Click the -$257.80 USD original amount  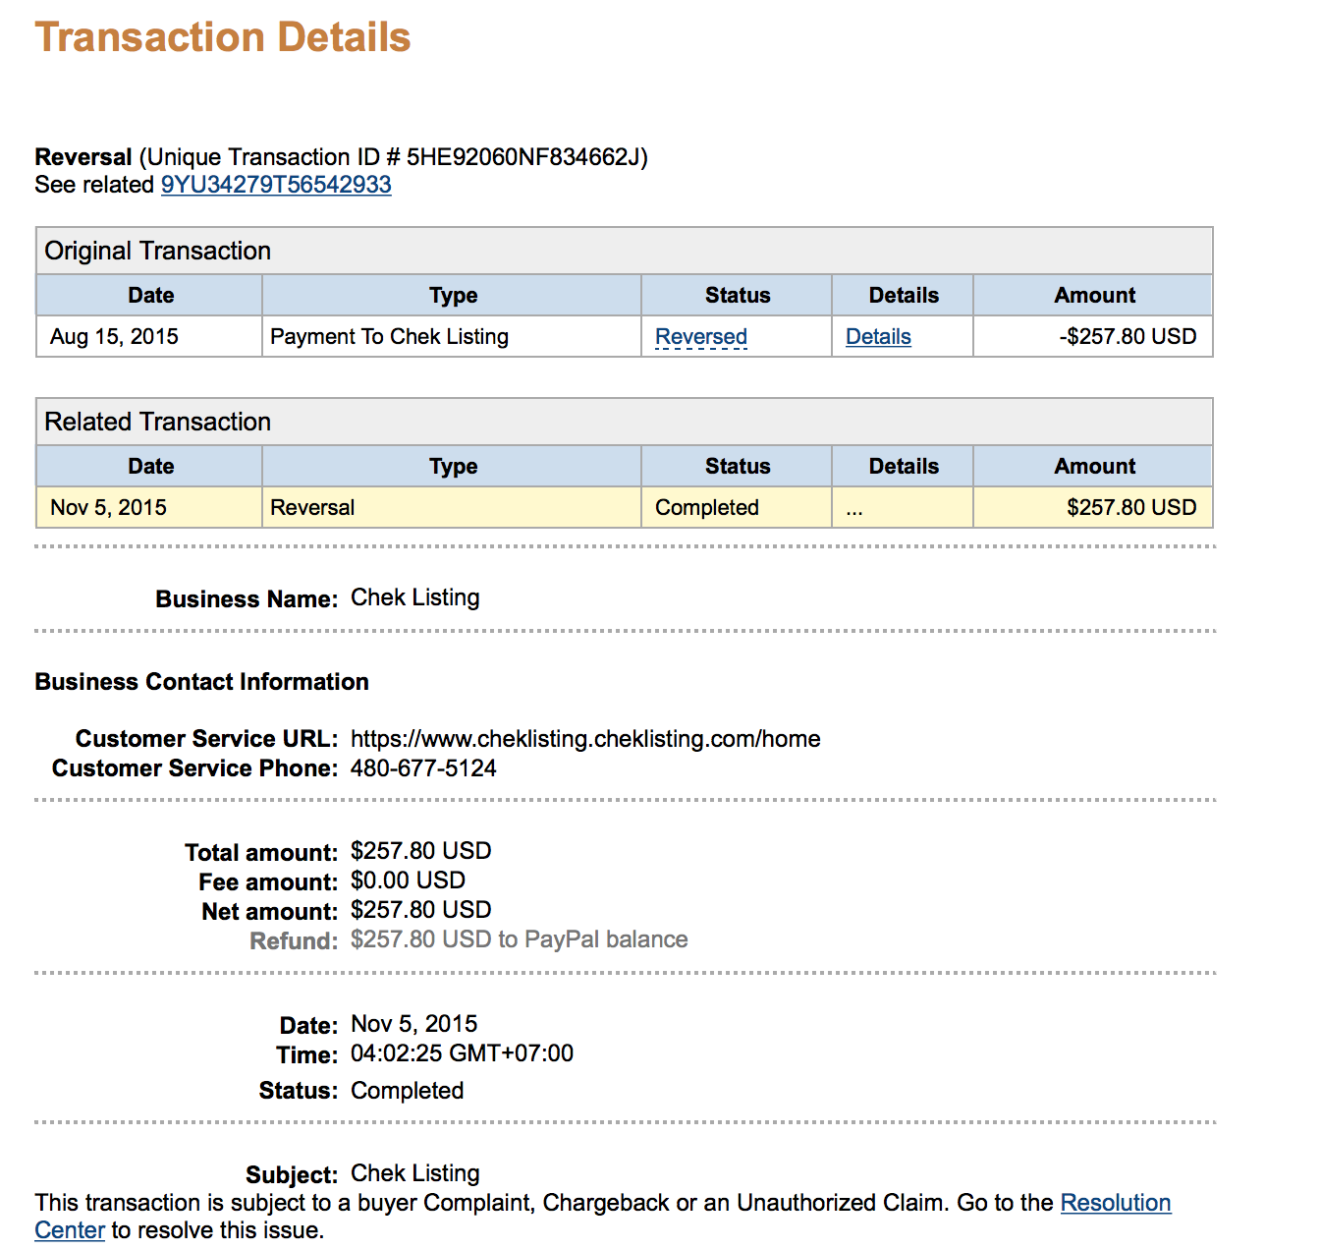[1127, 337]
